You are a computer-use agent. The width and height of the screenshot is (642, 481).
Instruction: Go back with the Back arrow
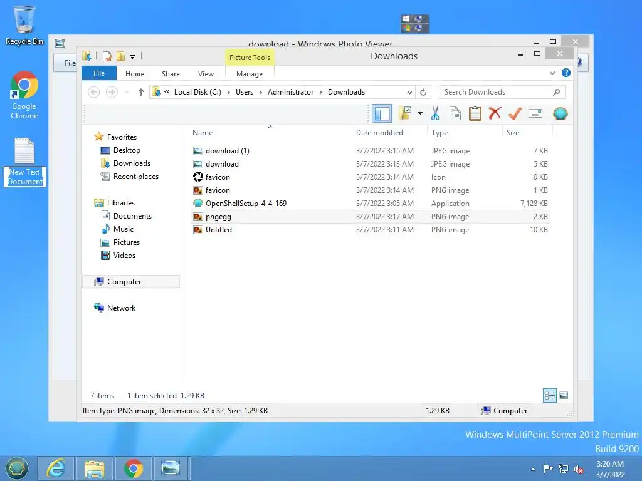coord(94,92)
